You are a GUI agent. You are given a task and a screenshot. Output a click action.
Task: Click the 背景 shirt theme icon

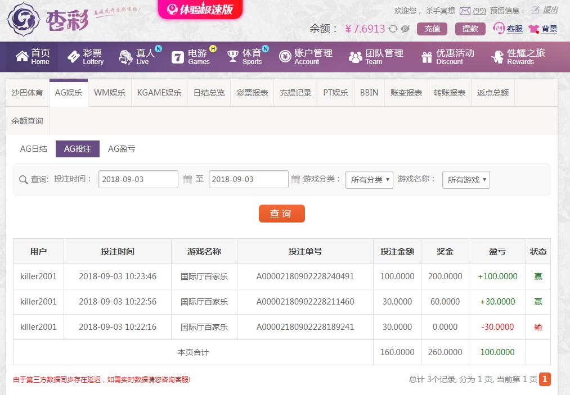pyautogui.click(x=533, y=29)
